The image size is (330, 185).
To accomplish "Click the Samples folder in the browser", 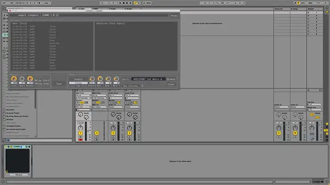I will 9,120.
